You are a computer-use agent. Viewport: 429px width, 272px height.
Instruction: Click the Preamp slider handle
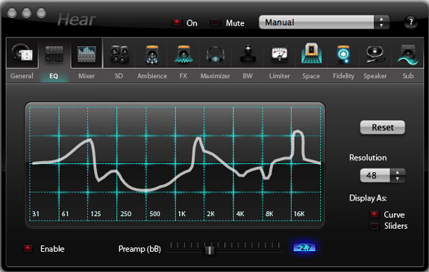point(210,250)
